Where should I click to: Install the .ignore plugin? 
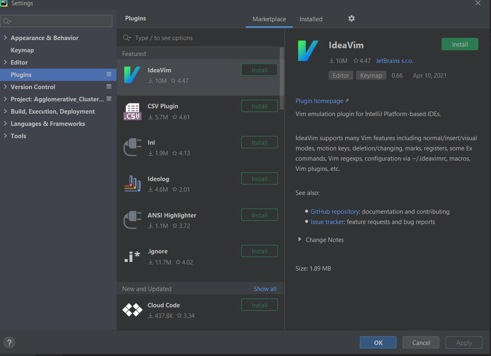click(260, 251)
